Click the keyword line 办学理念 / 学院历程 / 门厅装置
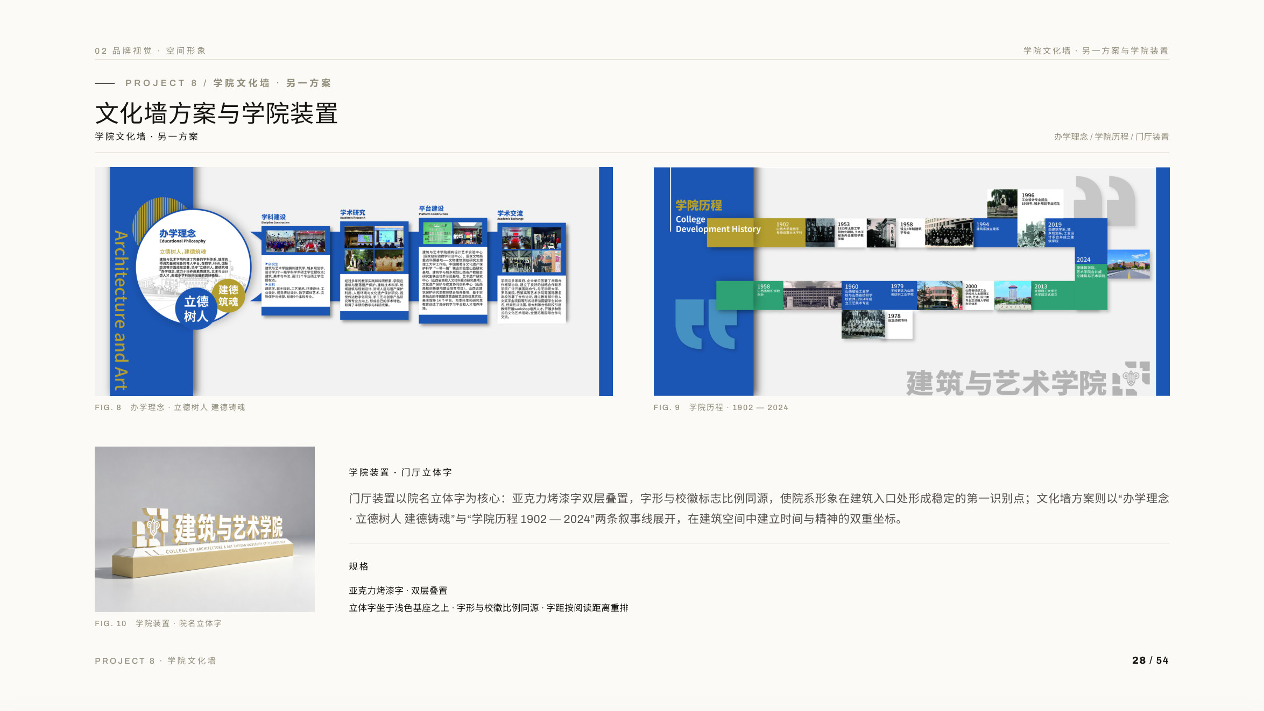 point(1111,137)
